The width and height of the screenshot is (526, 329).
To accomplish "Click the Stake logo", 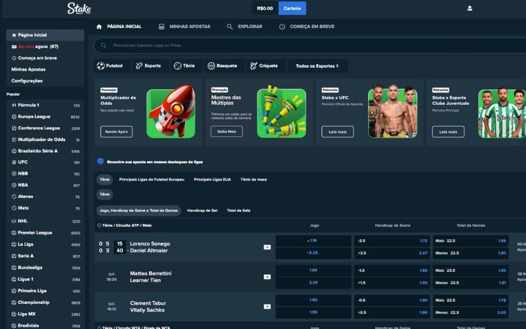I will [79, 8].
